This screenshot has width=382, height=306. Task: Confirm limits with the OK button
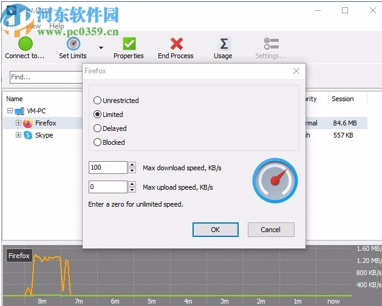(x=216, y=230)
